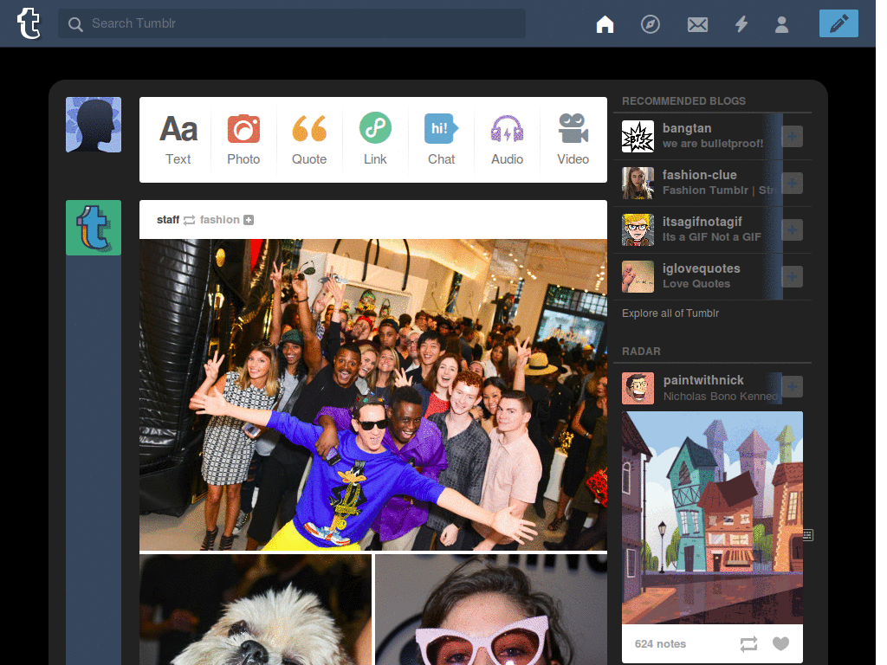Follow the iglovequotes blog
The width and height of the screenshot is (887, 665).
tap(792, 276)
